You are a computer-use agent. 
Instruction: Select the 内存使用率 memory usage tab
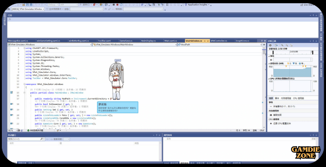click(x=286, y=98)
